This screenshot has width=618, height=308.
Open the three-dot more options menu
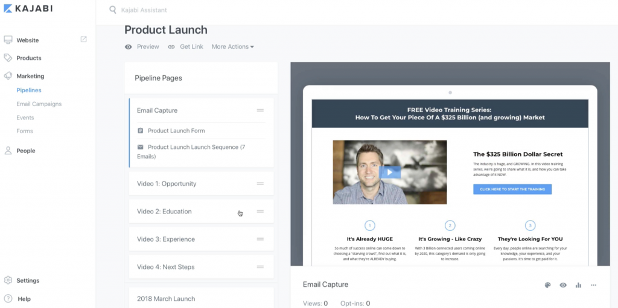(x=594, y=285)
